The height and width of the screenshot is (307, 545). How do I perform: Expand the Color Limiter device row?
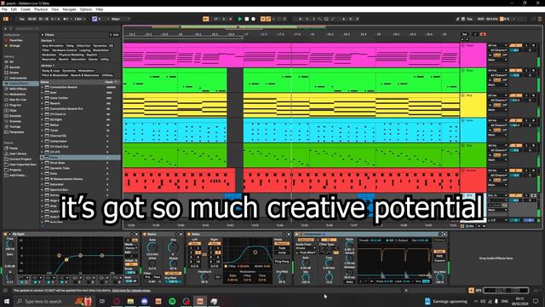43,98
